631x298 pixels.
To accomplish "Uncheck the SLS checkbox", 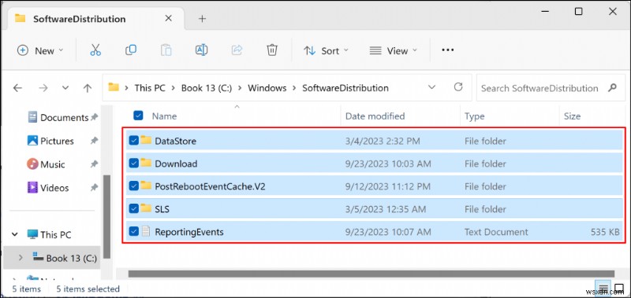I will click(133, 208).
